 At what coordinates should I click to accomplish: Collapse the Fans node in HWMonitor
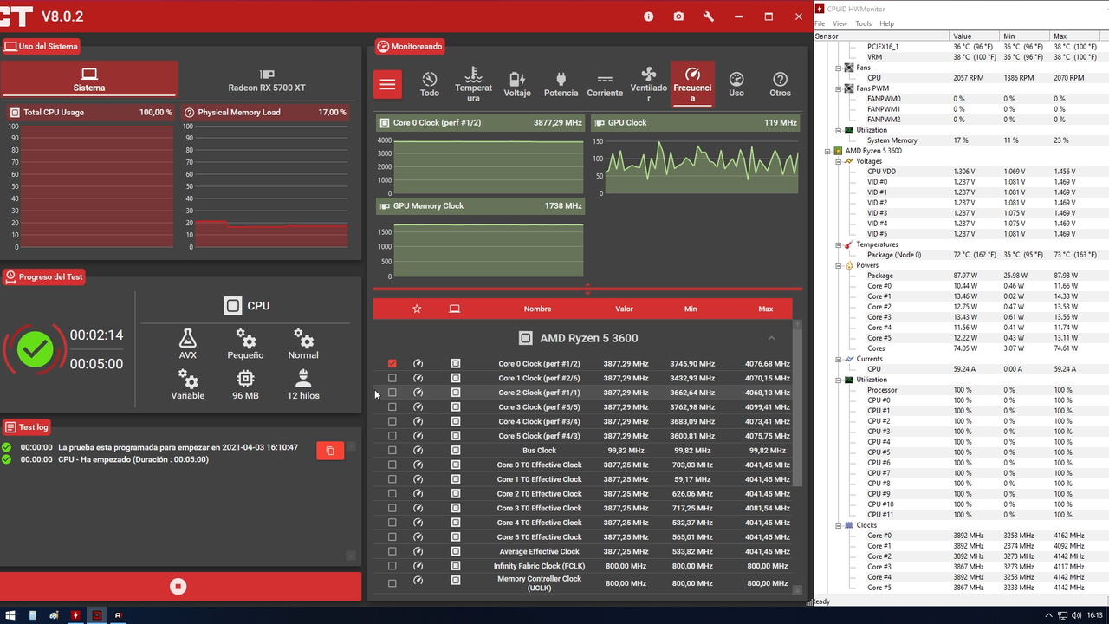point(839,68)
